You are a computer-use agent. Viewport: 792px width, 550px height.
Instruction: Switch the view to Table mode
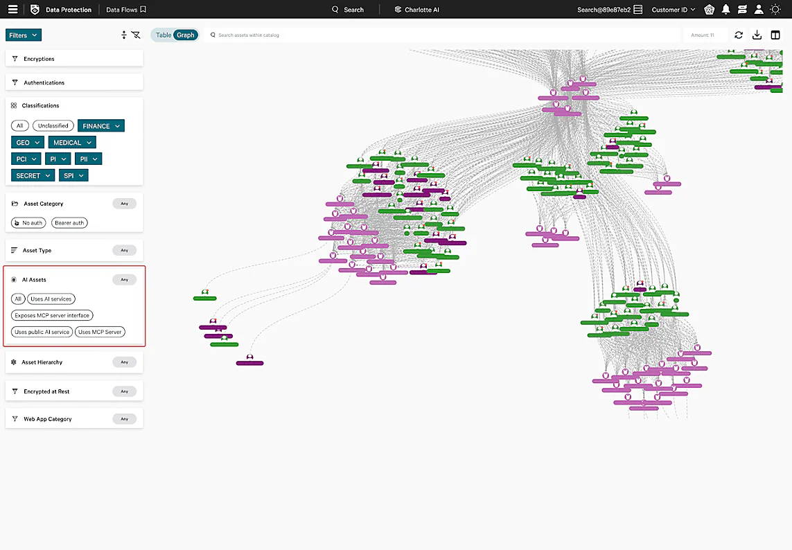164,34
